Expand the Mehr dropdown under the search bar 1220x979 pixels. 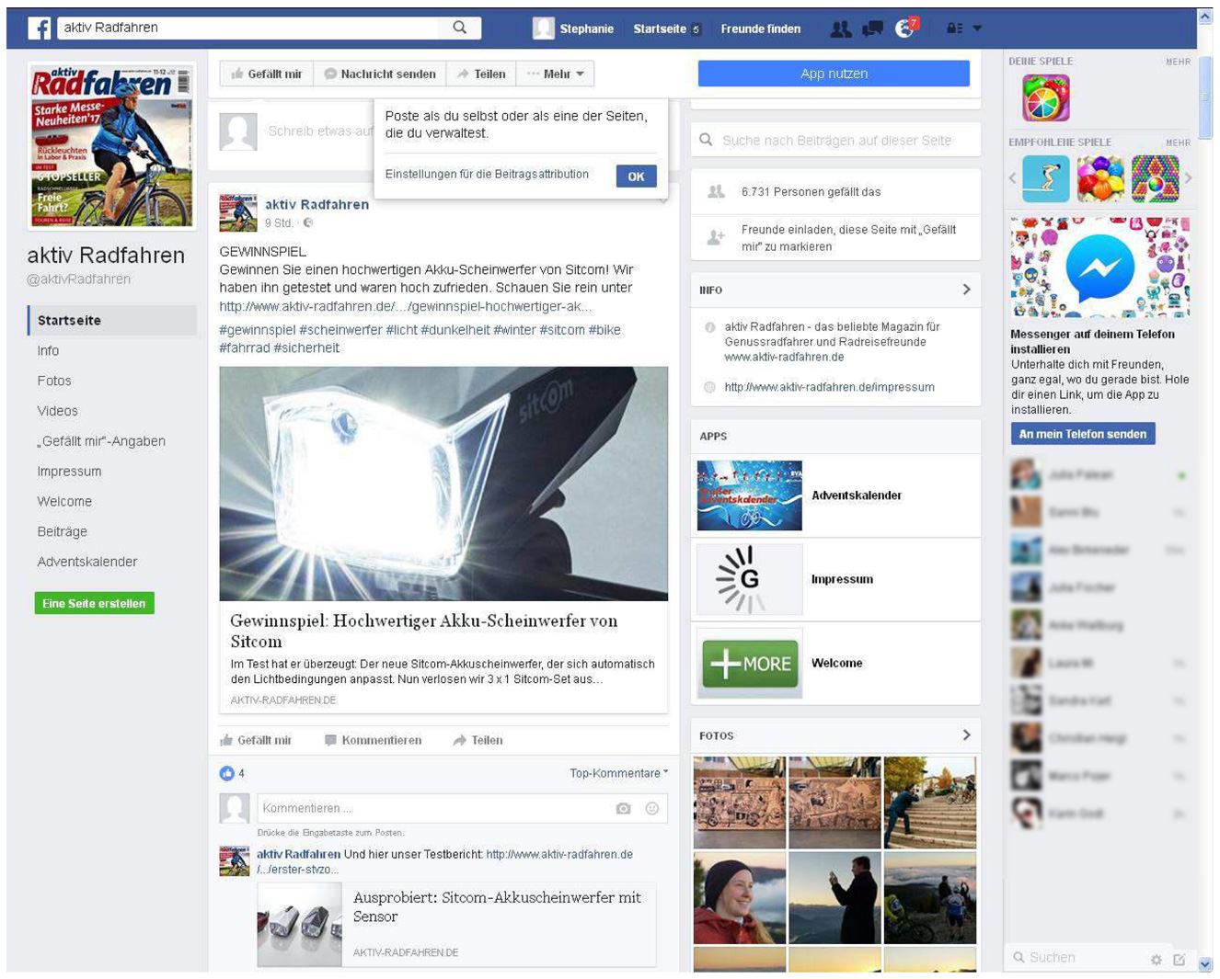[x=556, y=74]
